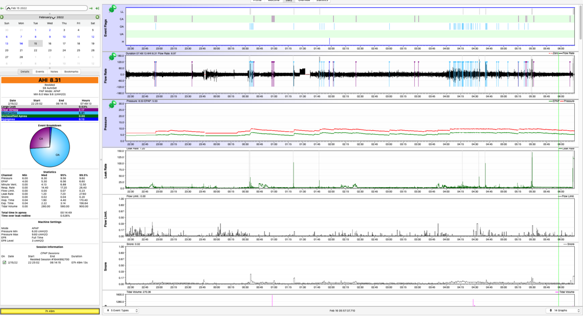Viewport: 583px width, 316px height.
Task: Click the CA slice of Event Breakdown pie
Action: [40, 138]
